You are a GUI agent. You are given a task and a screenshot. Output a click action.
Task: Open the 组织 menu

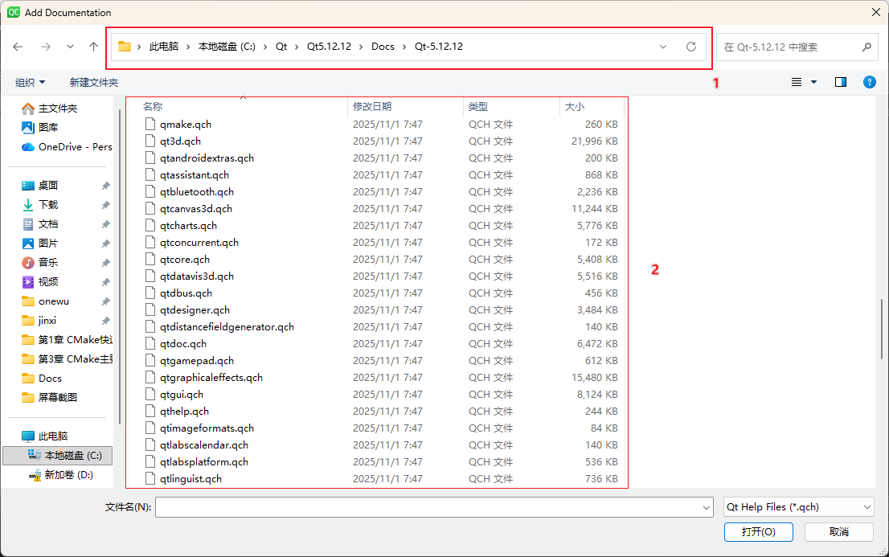[30, 83]
